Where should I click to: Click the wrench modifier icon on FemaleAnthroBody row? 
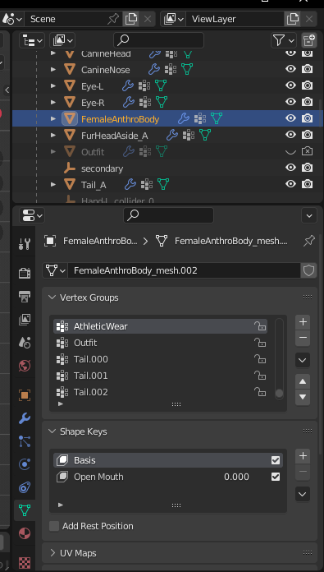tap(184, 118)
